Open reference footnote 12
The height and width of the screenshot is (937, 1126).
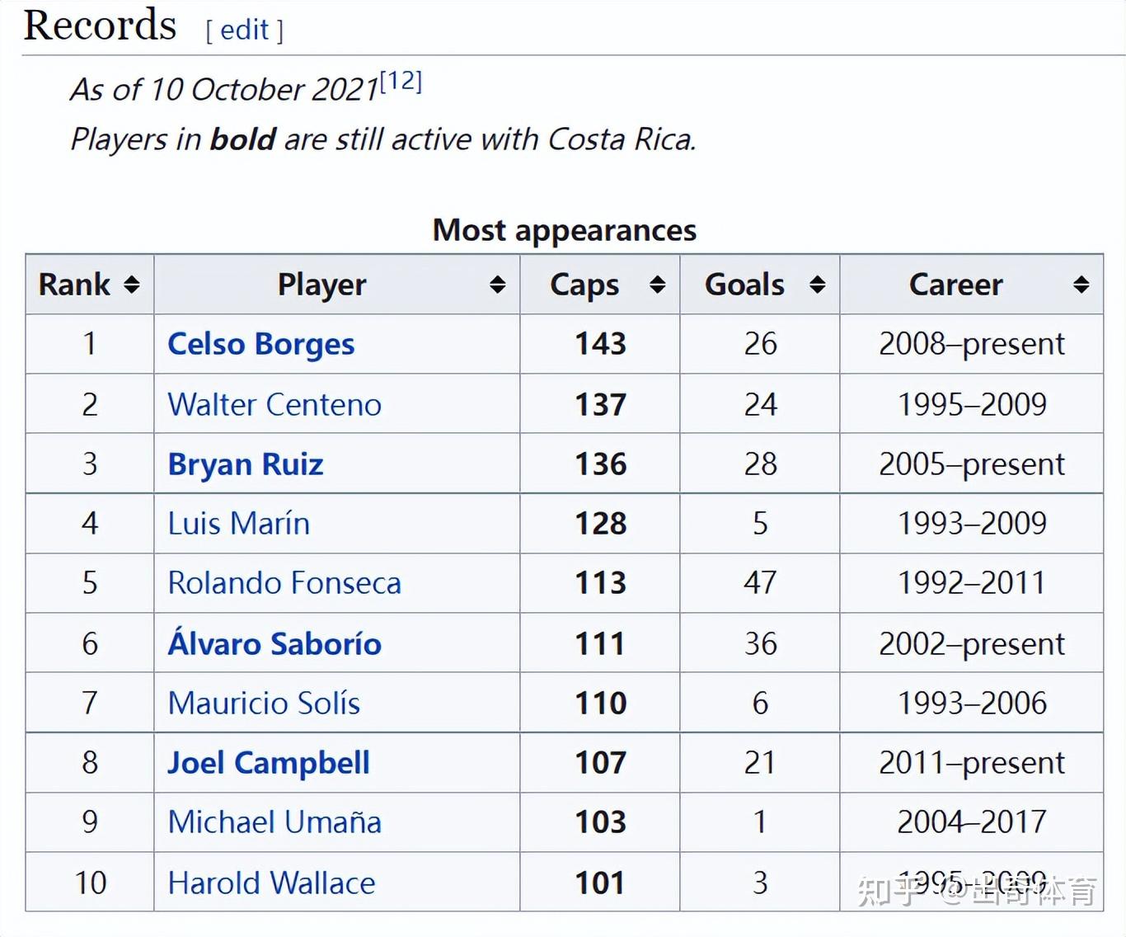(x=401, y=81)
